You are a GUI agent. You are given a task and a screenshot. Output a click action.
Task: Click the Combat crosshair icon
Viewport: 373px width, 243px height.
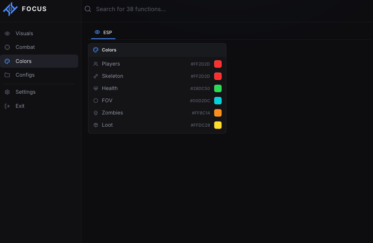coord(7,47)
